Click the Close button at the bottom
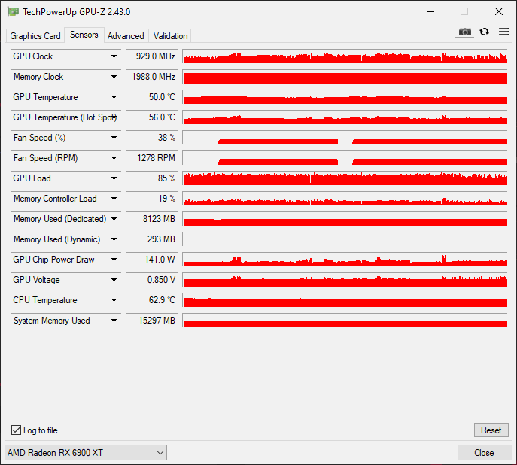 click(x=484, y=453)
